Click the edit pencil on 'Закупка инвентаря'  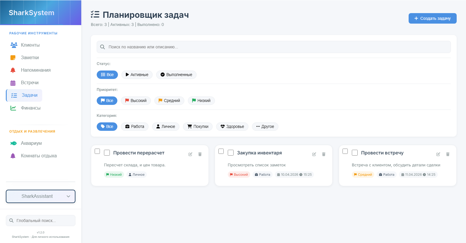click(314, 154)
